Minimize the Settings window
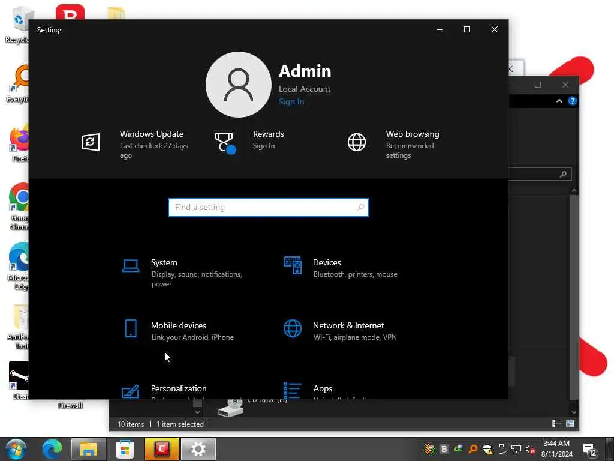This screenshot has height=461, width=614. click(x=440, y=29)
